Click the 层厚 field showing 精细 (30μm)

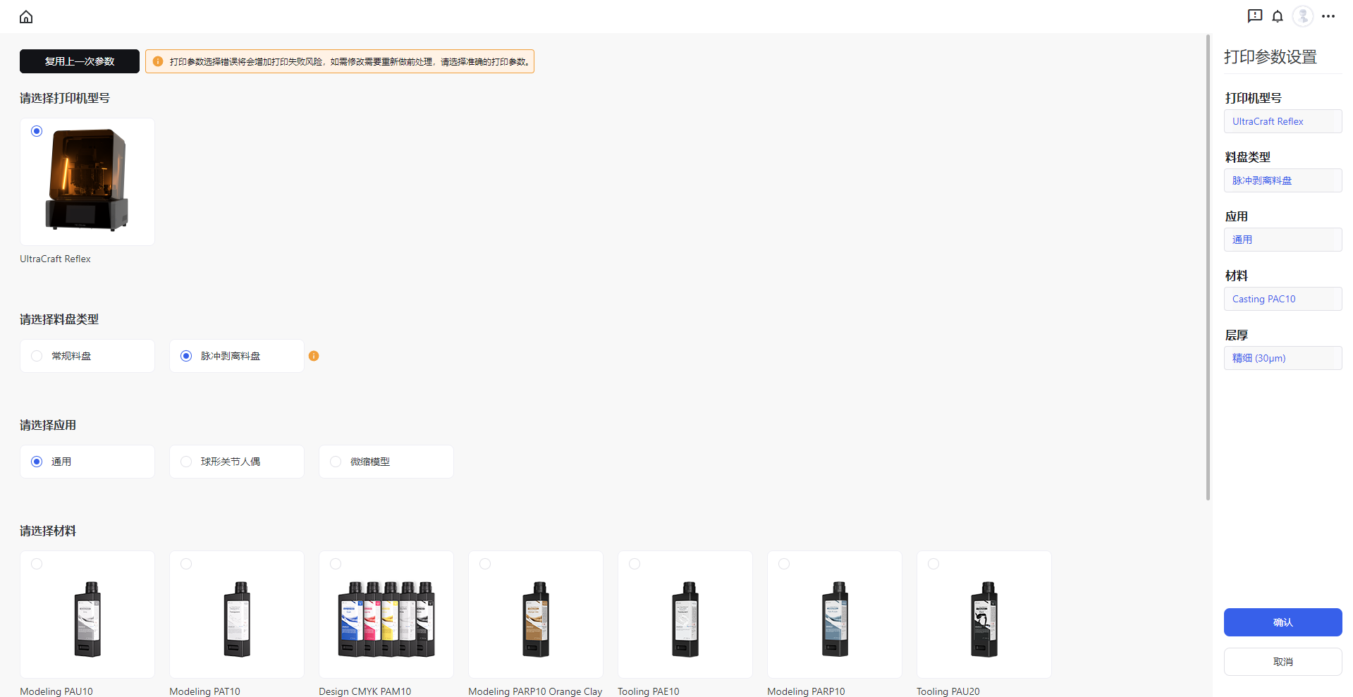(1282, 358)
